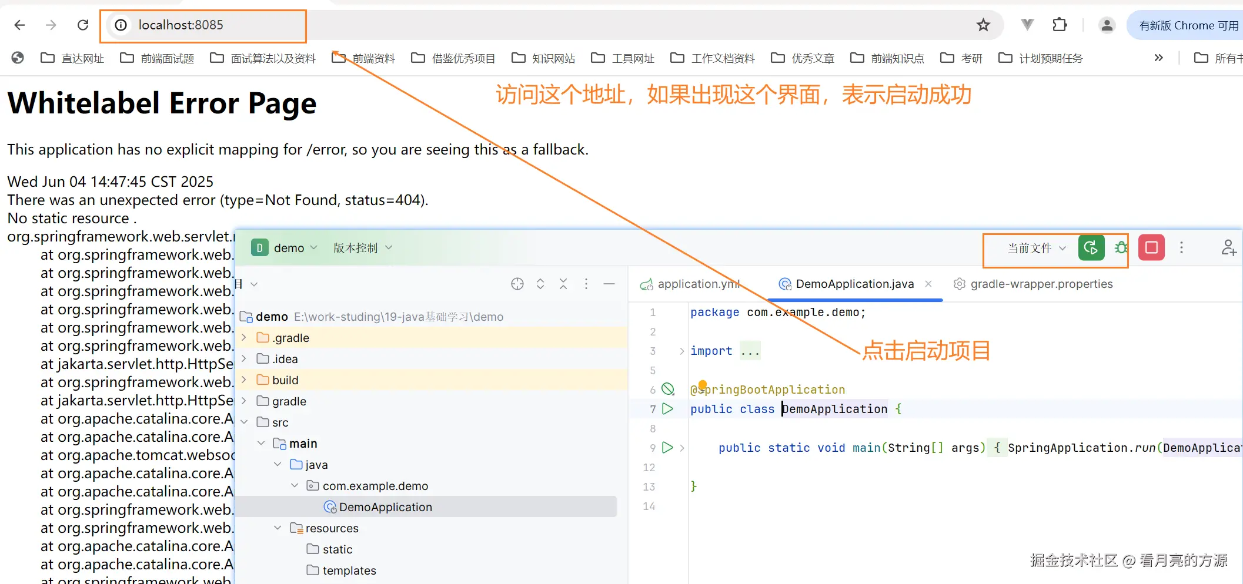Image resolution: width=1243 pixels, height=584 pixels.
Task: Expand the folded import block
Action: coord(682,351)
